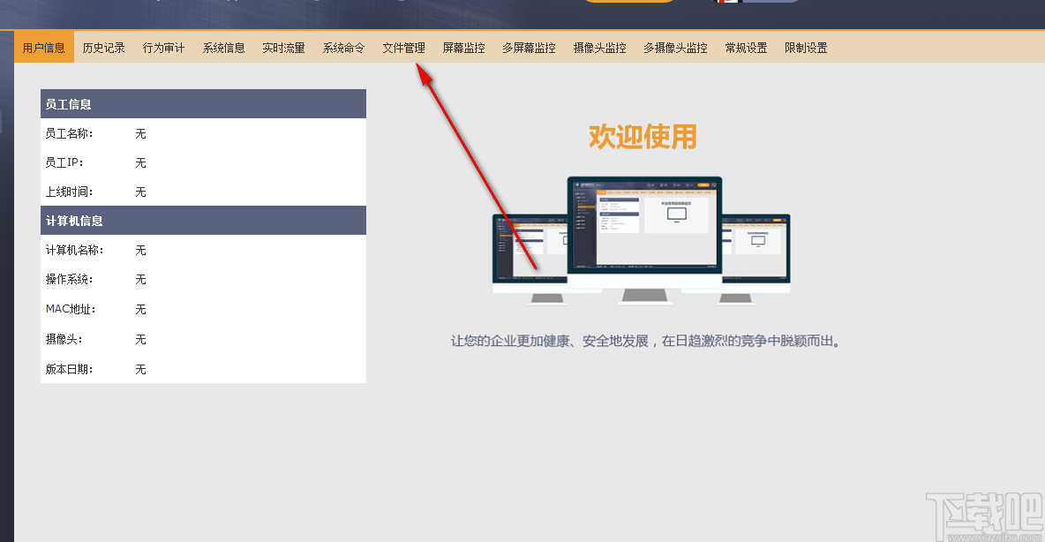Screen dimensions: 1045x542
Task: Open the 实时流量 real-time traffic tab
Action: pyautogui.click(x=283, y=48)
